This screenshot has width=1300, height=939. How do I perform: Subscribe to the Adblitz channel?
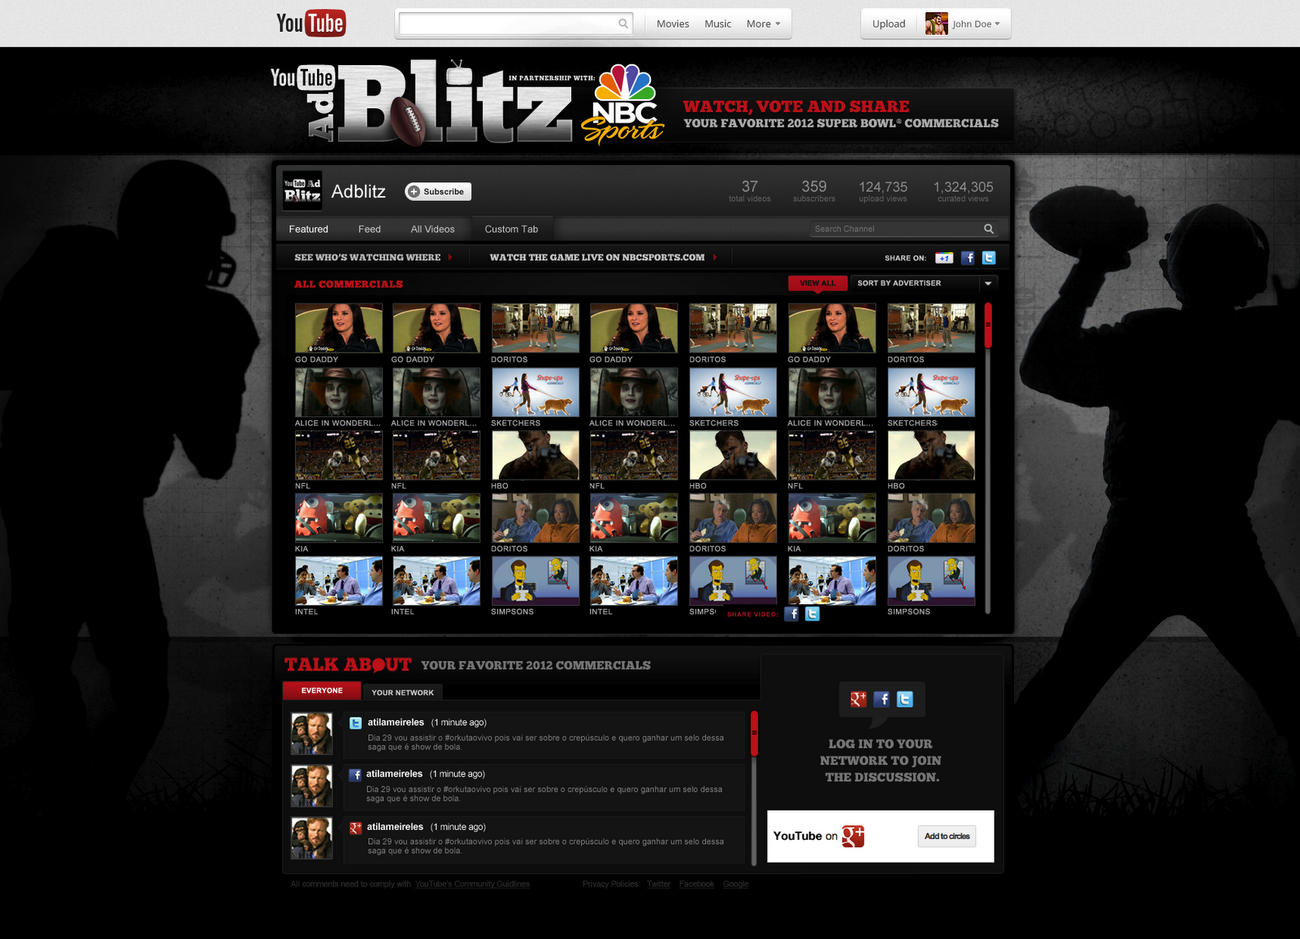click(x=438, y=192)
